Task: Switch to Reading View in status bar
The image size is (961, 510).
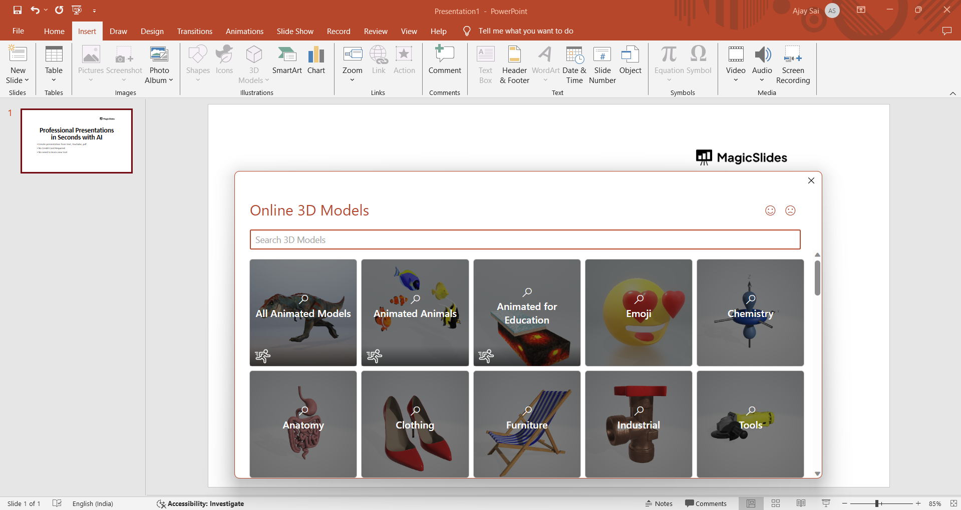Action: (801, 503)
